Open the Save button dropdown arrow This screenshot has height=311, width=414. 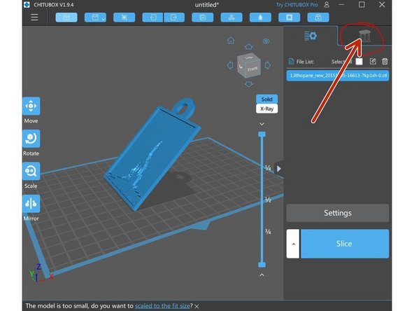pos(103,19)
